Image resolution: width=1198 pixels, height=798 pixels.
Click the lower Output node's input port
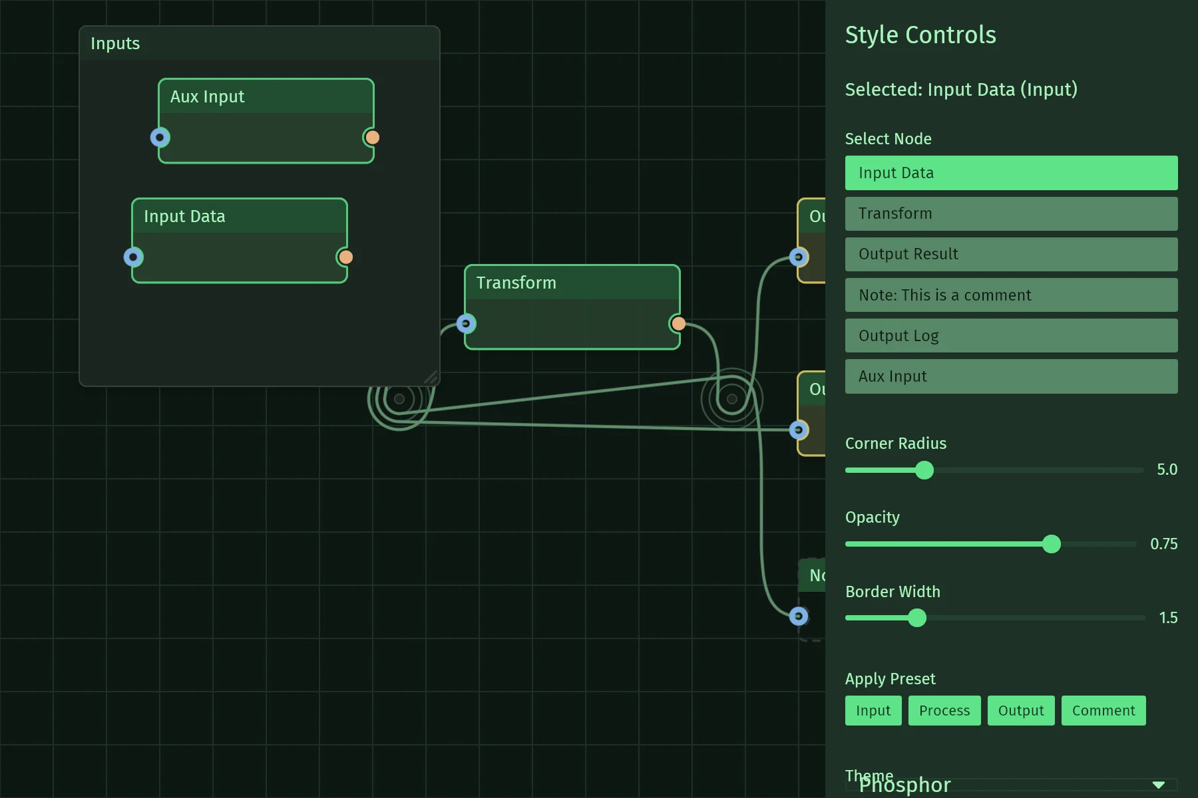799,430
